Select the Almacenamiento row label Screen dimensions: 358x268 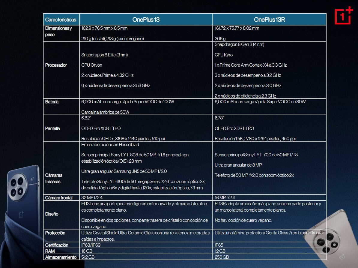pos(61,257)
